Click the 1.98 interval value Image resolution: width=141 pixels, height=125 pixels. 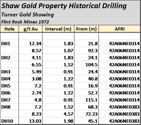coord(68,121)
